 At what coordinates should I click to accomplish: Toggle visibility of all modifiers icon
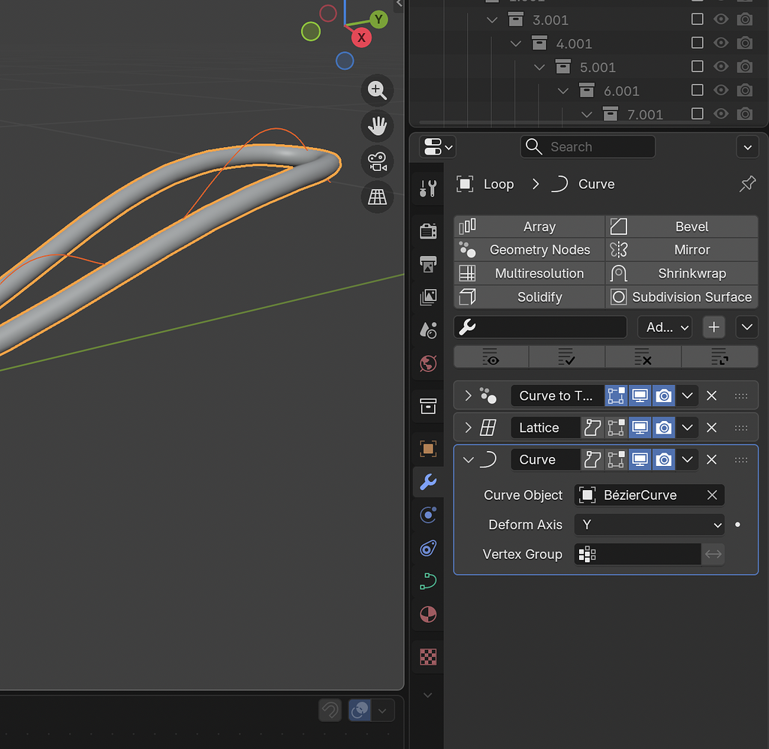491,356
